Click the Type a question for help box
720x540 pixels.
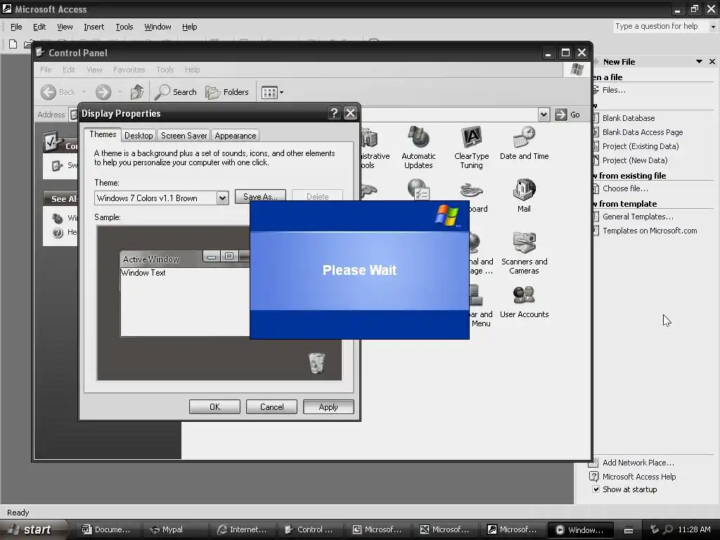660,26
